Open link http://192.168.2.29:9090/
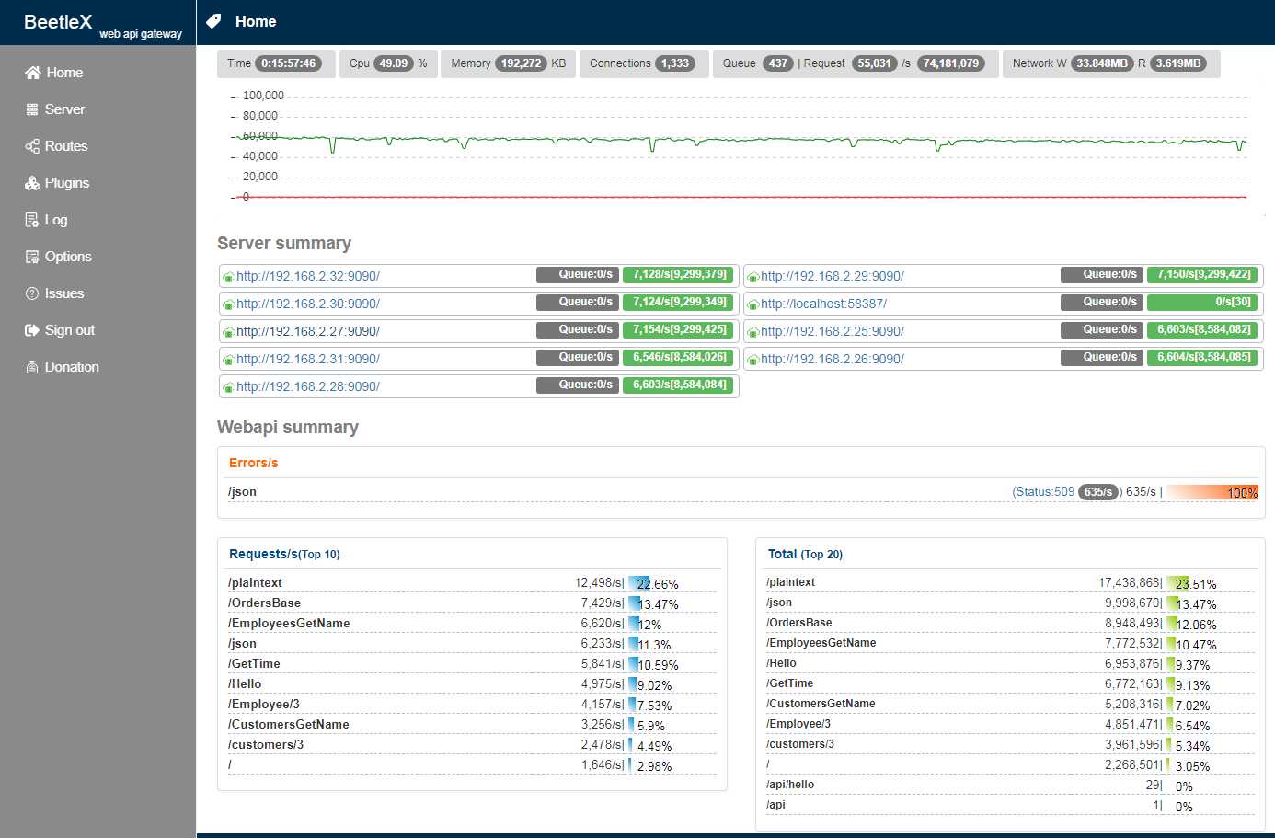 pyautogui.click(x=832, y=276)
